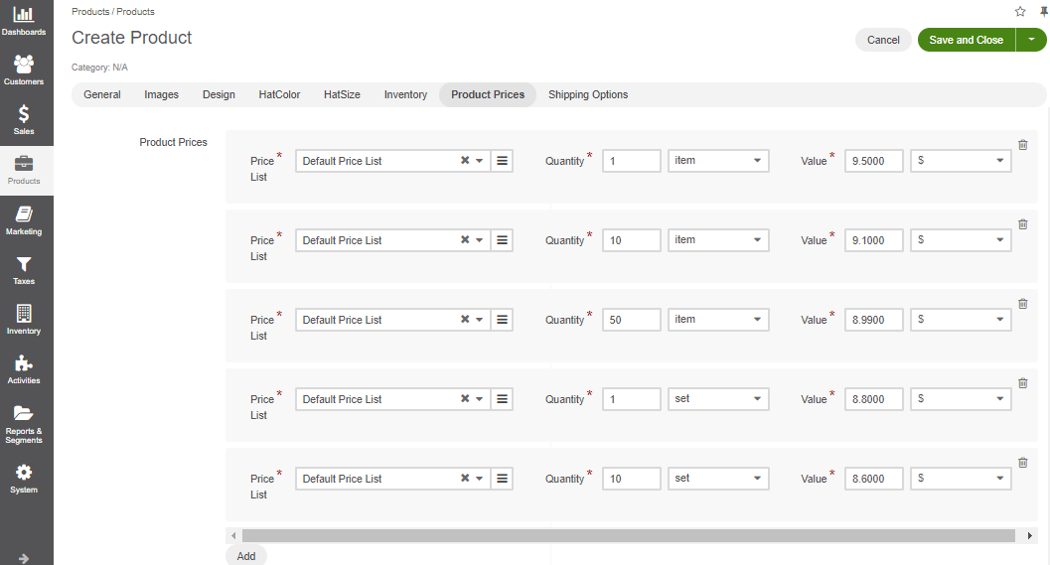
Task: Switch to the Shipping Options tab
Action: click(588, 94)
